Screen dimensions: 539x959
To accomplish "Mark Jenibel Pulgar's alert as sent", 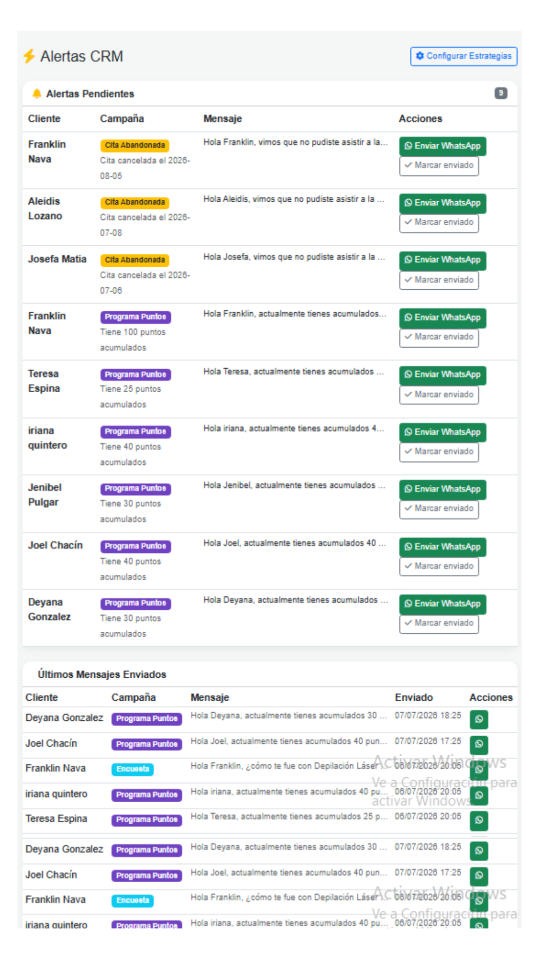I will point(439,508).
